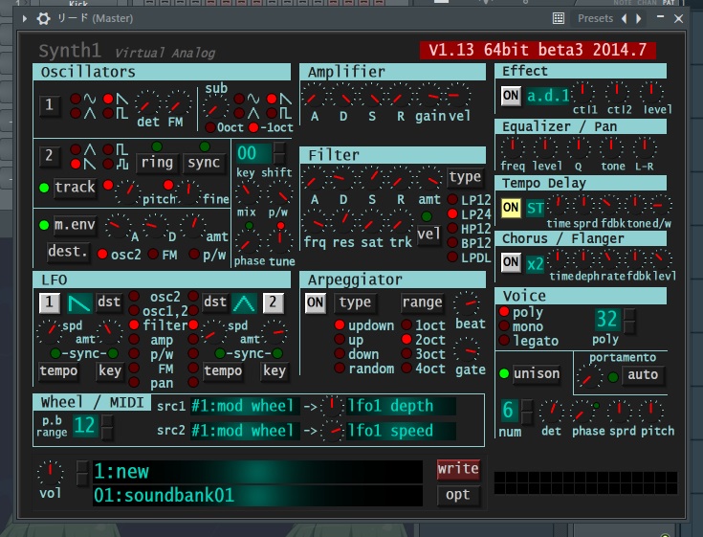This screenshot has width=703, height=537.
Task: Open lfo1 depth destination dropdown
Action: click(x=402, y=406)
